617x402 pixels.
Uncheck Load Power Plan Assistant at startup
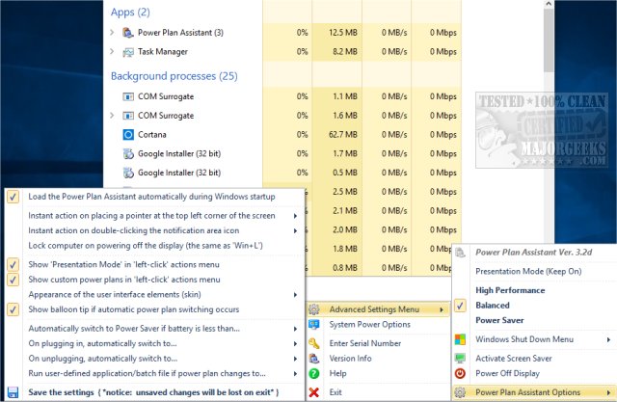click(13, 197)
